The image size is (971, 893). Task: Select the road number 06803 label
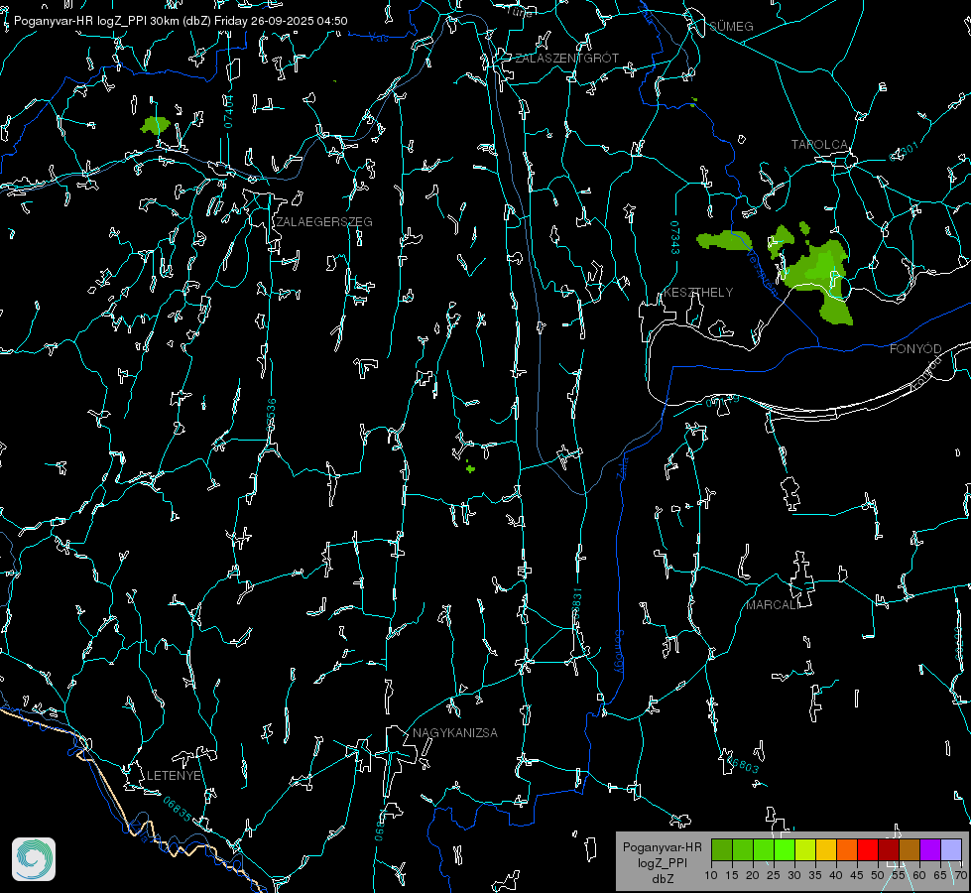tap(742, 763)
